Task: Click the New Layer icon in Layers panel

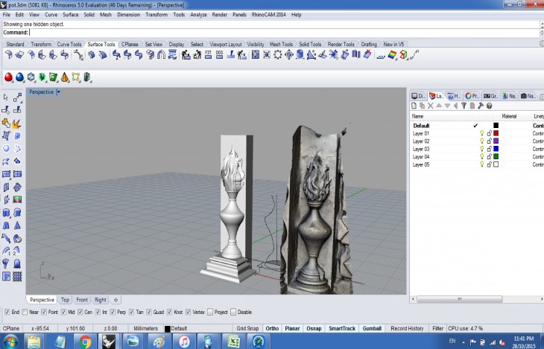Action: [414, 106]
